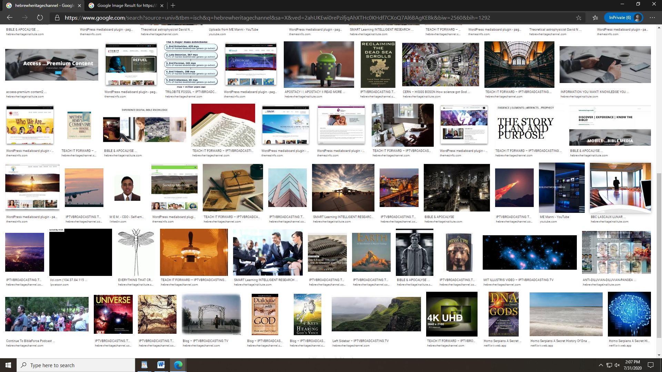Open Microsoft Edge from the taskbar
This screenshot has height=372, width=662.
coord(178,365)
